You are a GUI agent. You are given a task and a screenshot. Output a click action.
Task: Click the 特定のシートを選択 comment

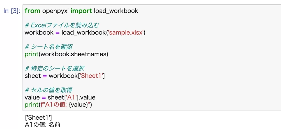coord(55,68)
